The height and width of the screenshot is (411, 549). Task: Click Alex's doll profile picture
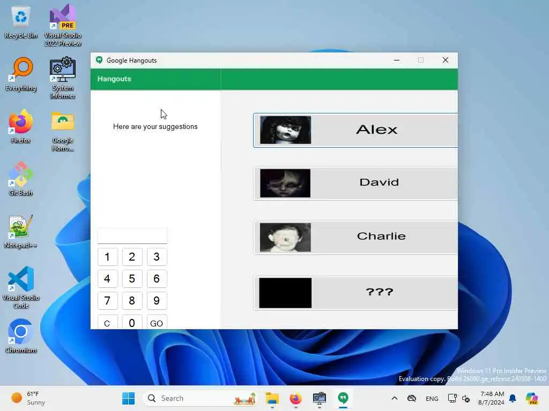coord(285,130)
